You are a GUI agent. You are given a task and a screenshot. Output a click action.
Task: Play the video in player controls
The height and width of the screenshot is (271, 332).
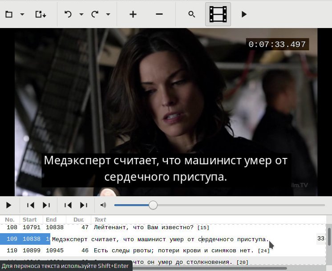(9, 205)
